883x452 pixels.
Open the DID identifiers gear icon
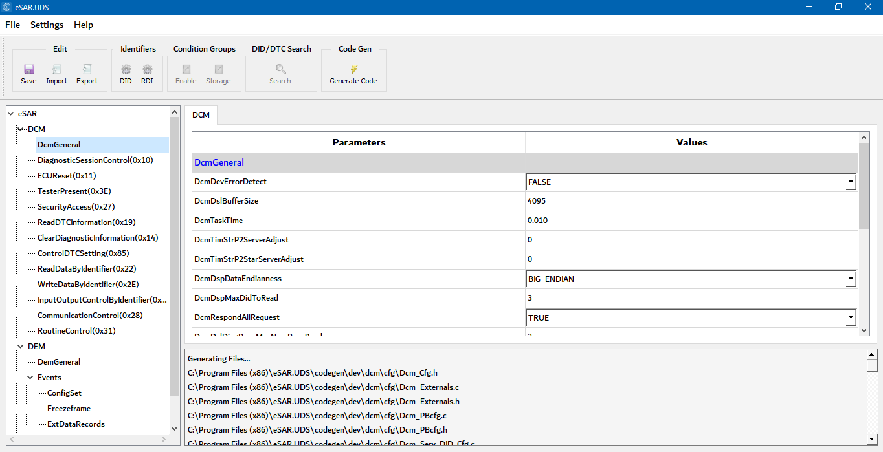point(126,70)
